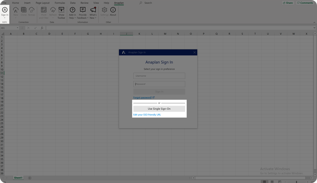This screenshot has width=317, height=183.
Task: Click the Insert Function fx icon
Action: (42, 28)
